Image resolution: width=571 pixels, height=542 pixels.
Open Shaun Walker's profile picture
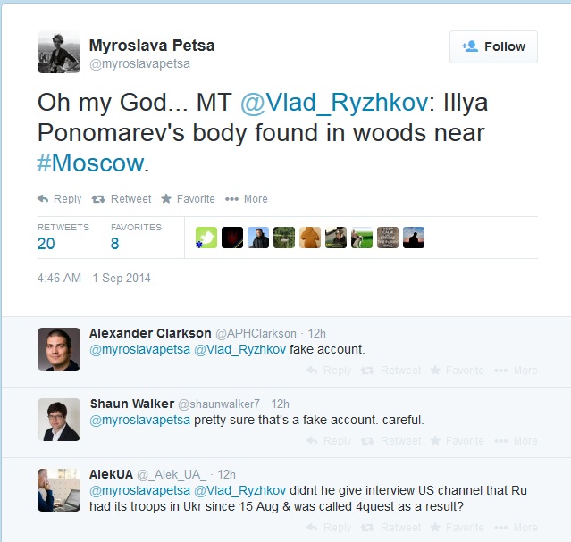click(x=59, y=420)
